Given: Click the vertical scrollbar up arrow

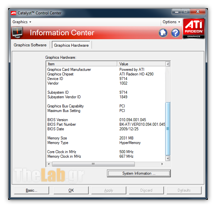Looking at the screenshot, I should (168, 64).
